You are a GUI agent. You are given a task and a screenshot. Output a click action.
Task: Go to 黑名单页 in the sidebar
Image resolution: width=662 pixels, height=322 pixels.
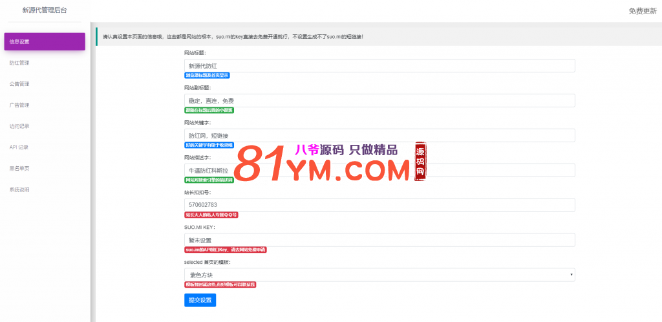pos(19,168)
